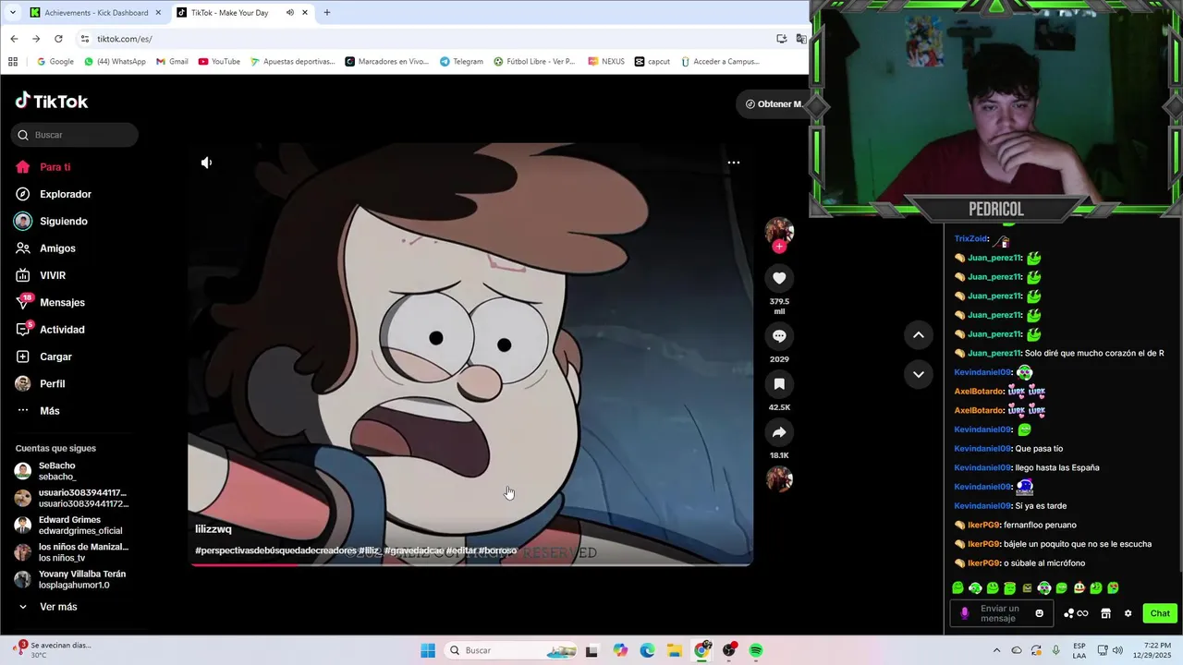Open Spotify from the taskbar
The width and height of the screenshot is (1183, 665).
(x=756, y=650)
